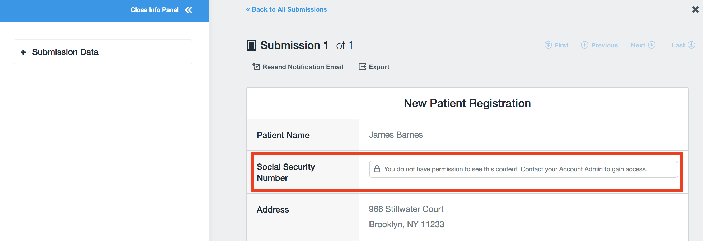Click the envelope resend icon

click(x=256, y=66)
